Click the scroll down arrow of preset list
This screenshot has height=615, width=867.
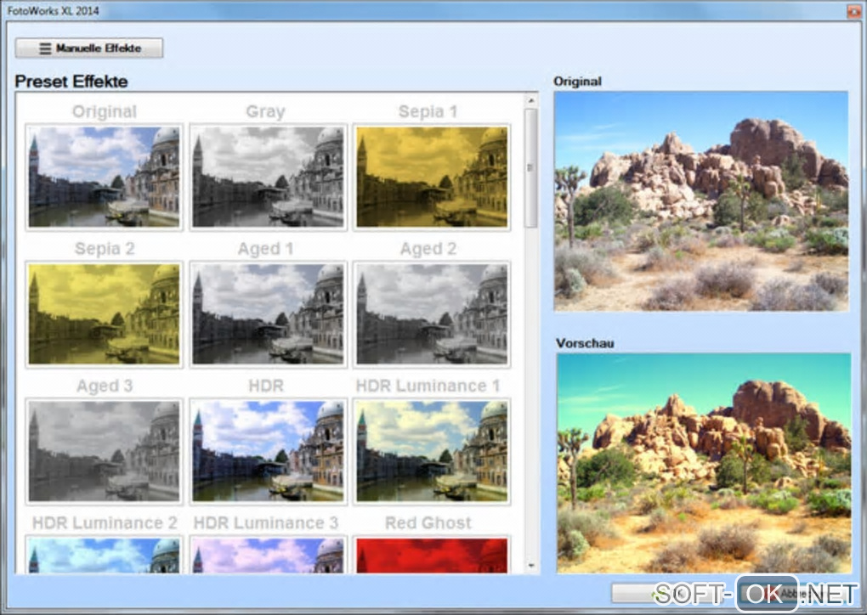coord(530,566)
